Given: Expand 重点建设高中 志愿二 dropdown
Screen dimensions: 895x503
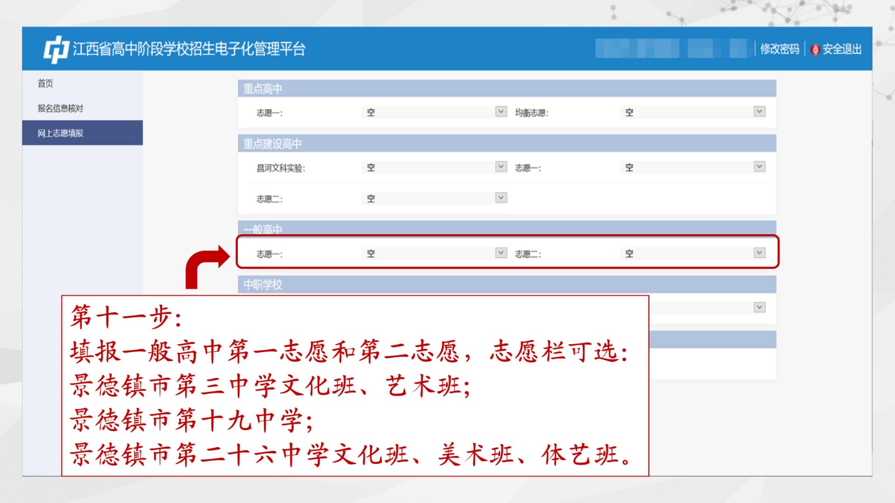Looking at the screenshot, I should 501,198.
